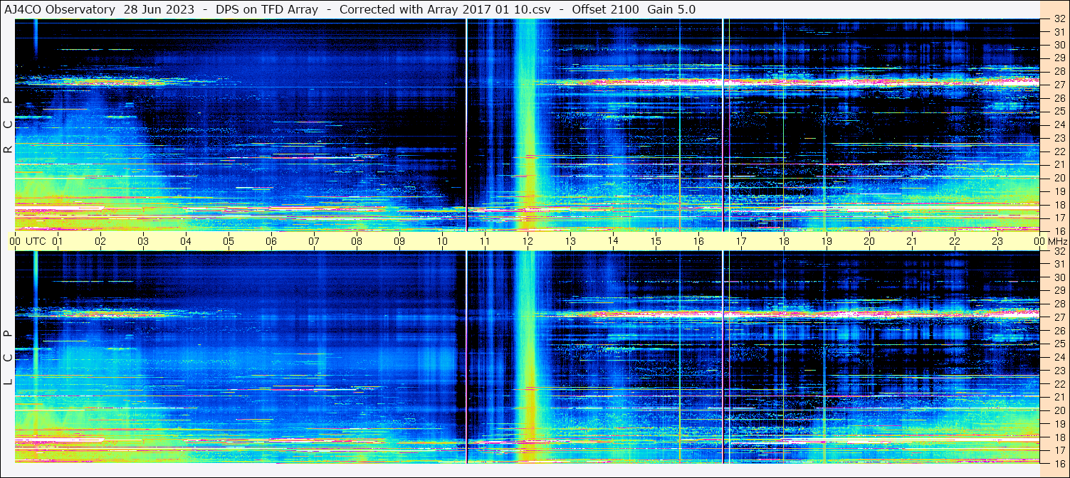The width and height of the screenshot is (1070, 478).
Task: Select hour marker "11" on UTC axis
Action: tap(485, 241)
